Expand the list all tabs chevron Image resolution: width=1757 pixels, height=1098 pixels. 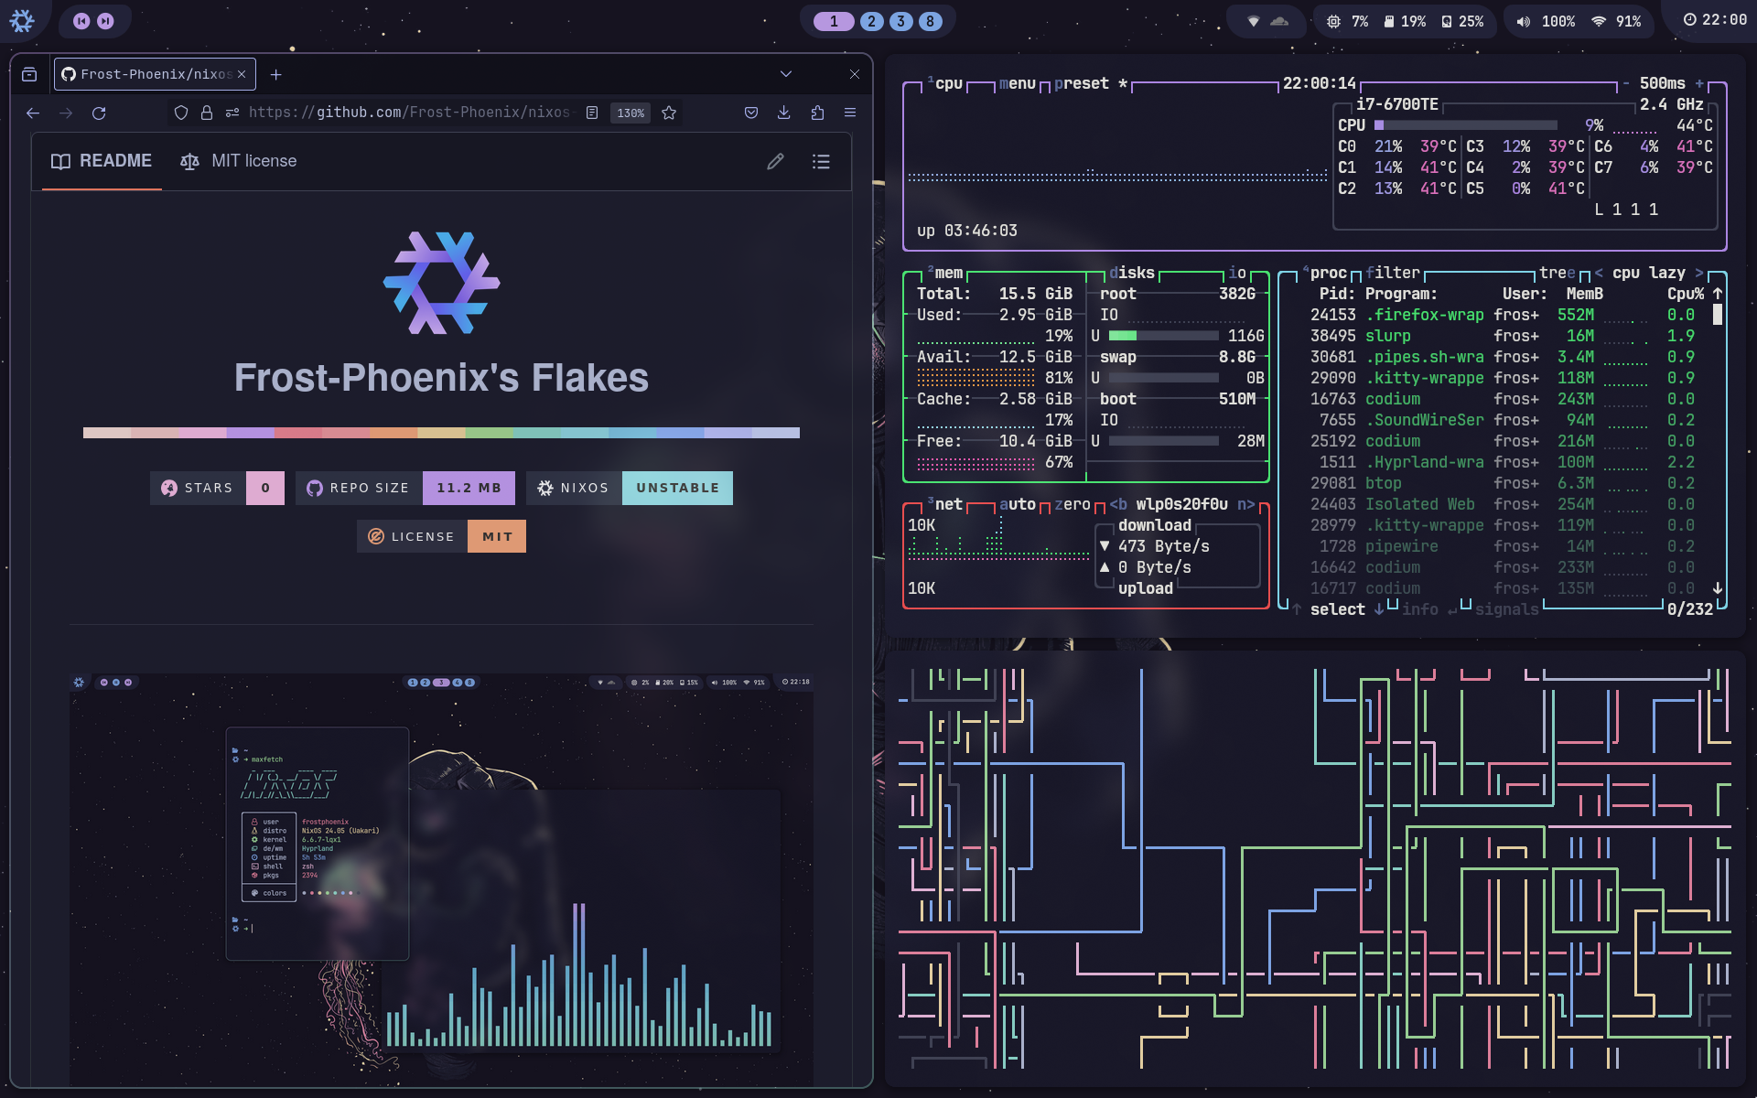click(785, 74)
